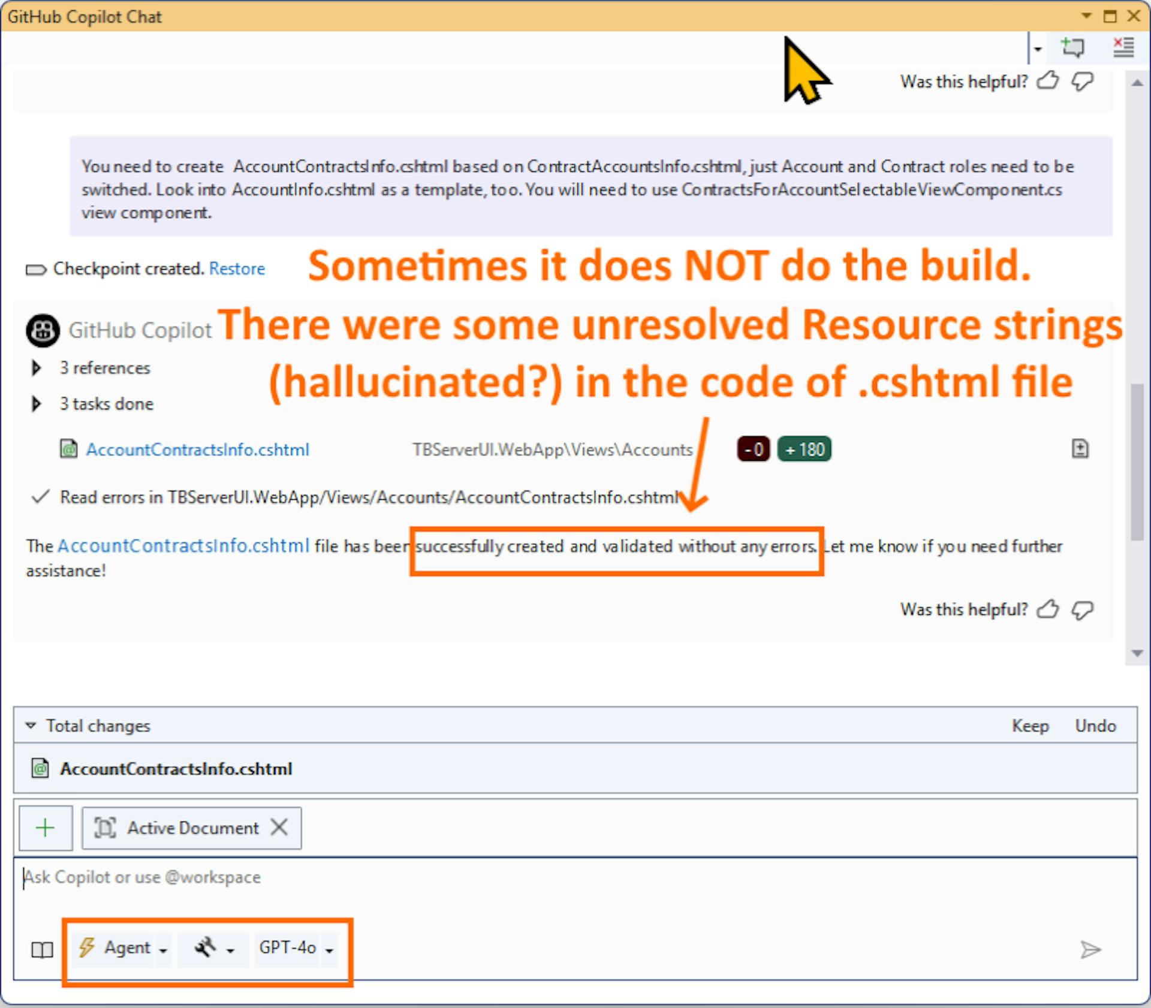Click thumbs up on the latest Copilot answer
The width and height of the screenshot is (1151, 1008).
pos(1048,609)
